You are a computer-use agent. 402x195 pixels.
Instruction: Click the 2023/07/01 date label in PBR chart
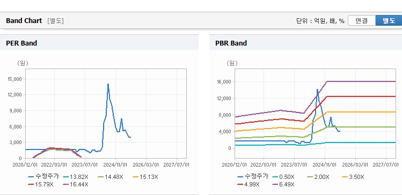294,164
